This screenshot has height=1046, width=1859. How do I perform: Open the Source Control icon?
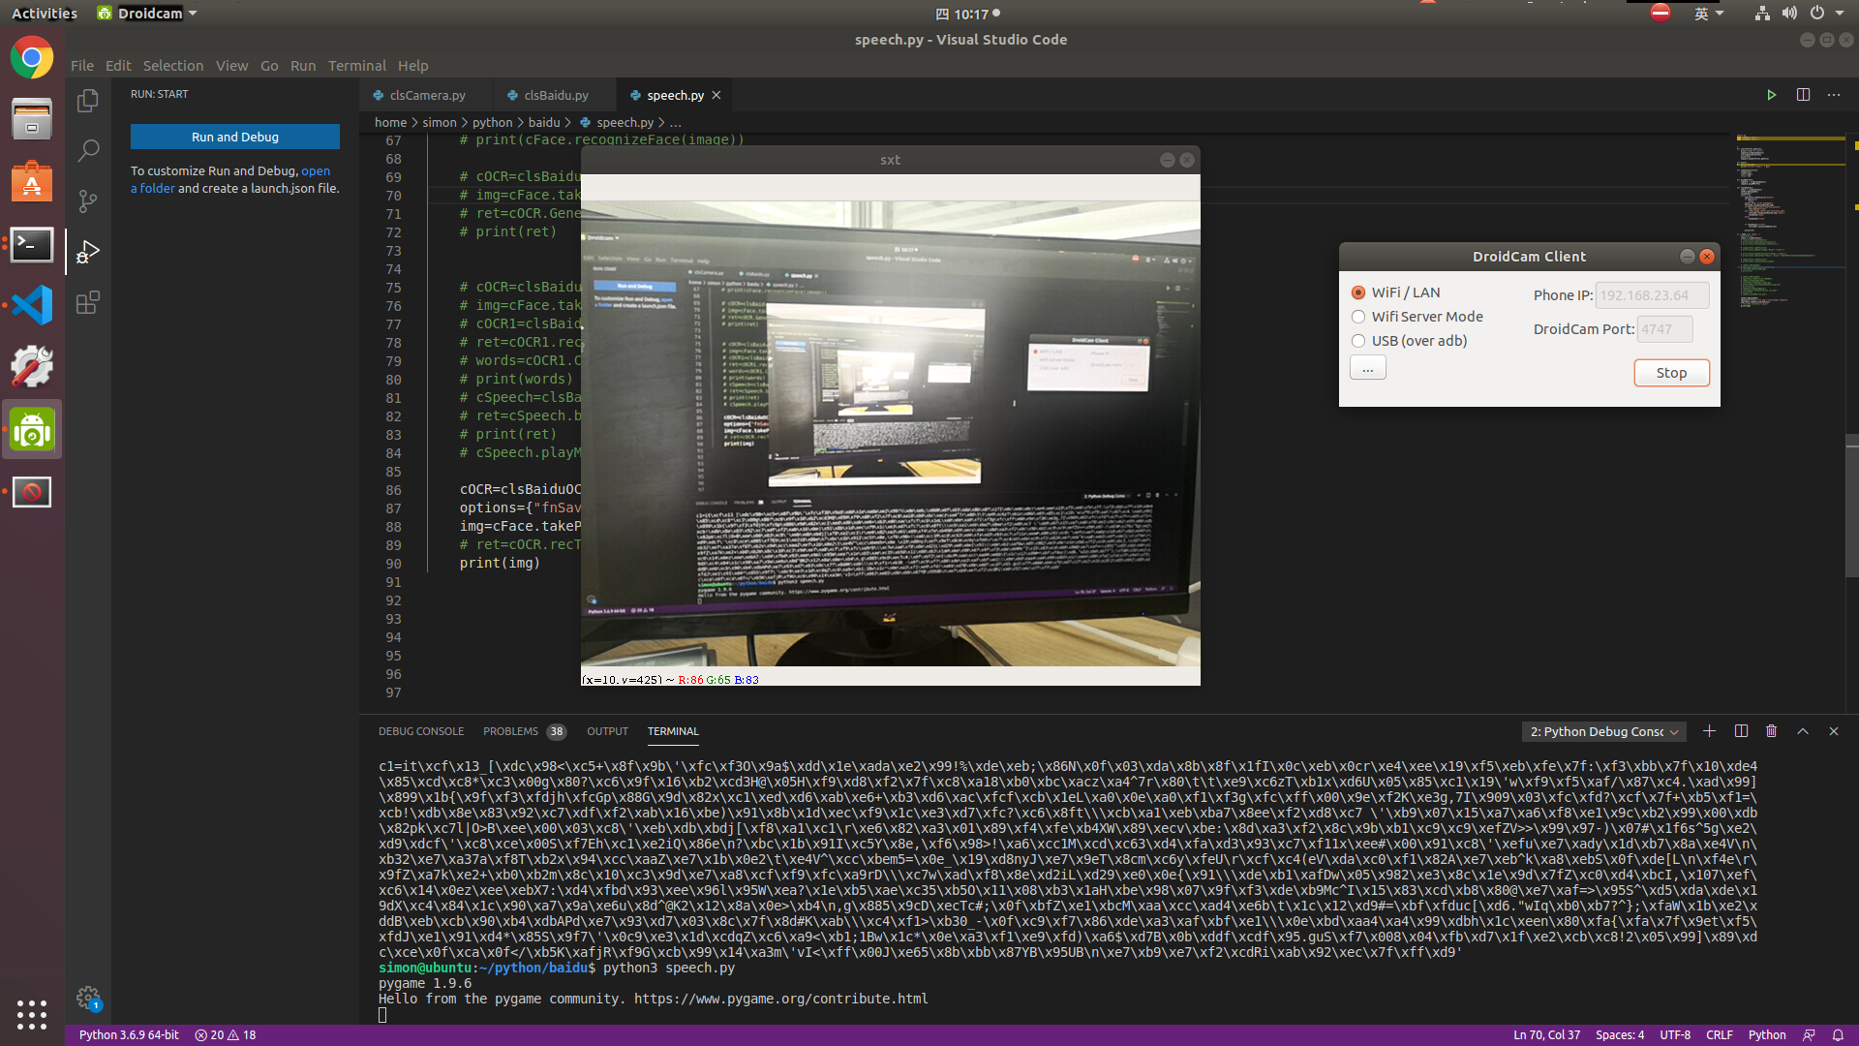pos(88,200)
